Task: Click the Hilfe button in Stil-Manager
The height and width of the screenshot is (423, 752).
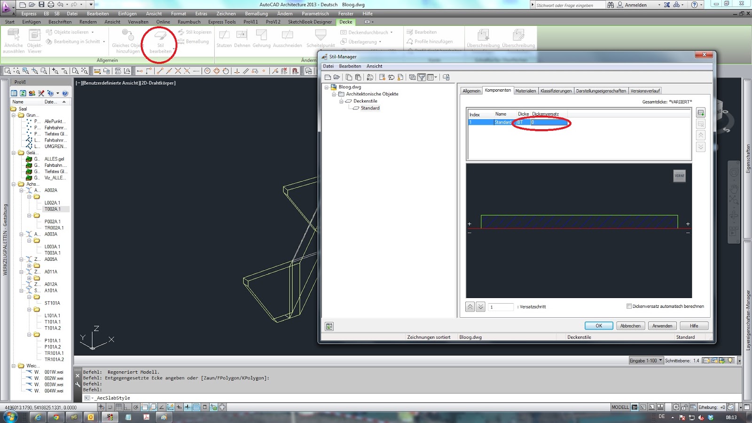Action: point(694,326)
